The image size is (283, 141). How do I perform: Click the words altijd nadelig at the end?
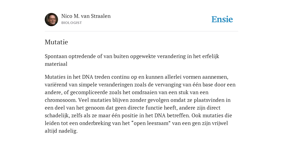pos(61,131)
